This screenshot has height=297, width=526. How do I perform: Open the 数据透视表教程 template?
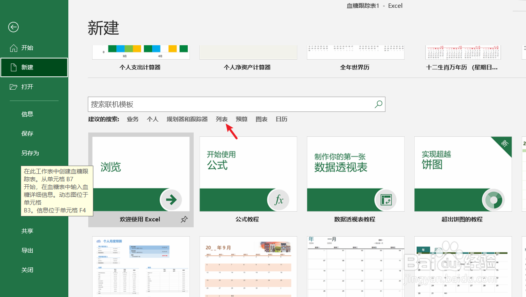(356, 180)
